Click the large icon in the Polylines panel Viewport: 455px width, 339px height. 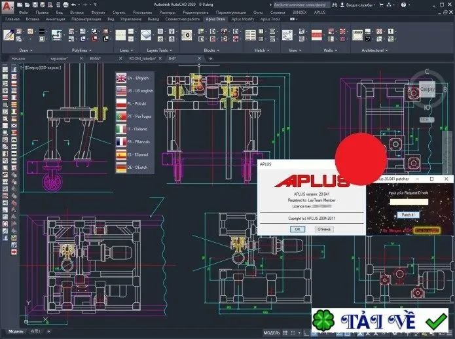[x=56, y=35]
